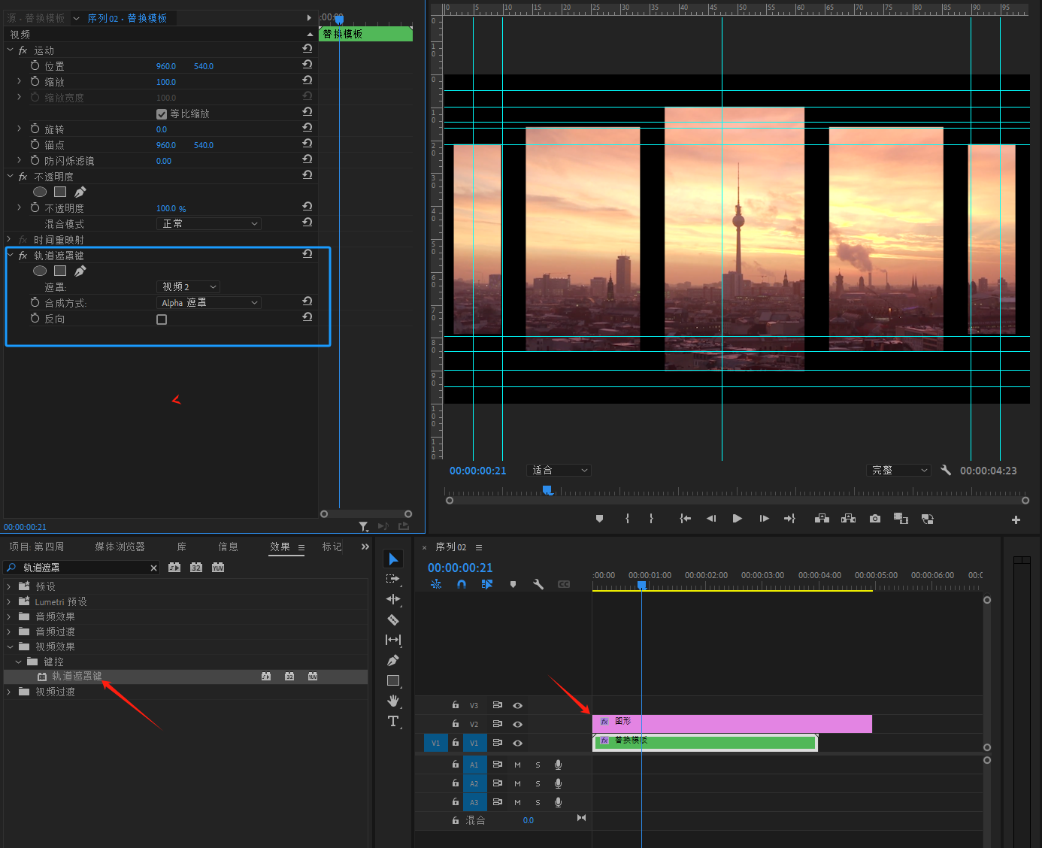This screenshot has width=1042, height=848.
Task: Expand the 视频过渡 folder
Action: [x=9, y=692]
